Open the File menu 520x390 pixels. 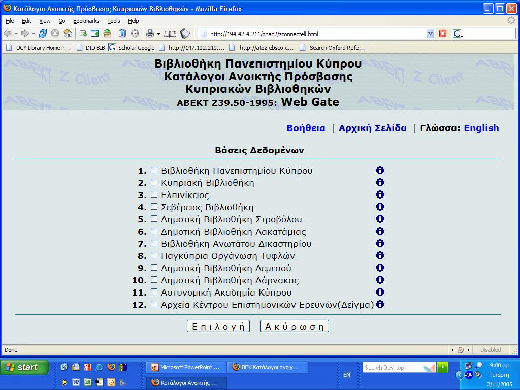point(10,21)
